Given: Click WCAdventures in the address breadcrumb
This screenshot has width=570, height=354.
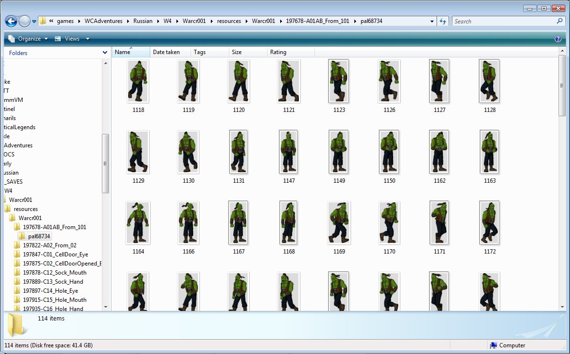Looking at the screenshot, I should (104, 21).
